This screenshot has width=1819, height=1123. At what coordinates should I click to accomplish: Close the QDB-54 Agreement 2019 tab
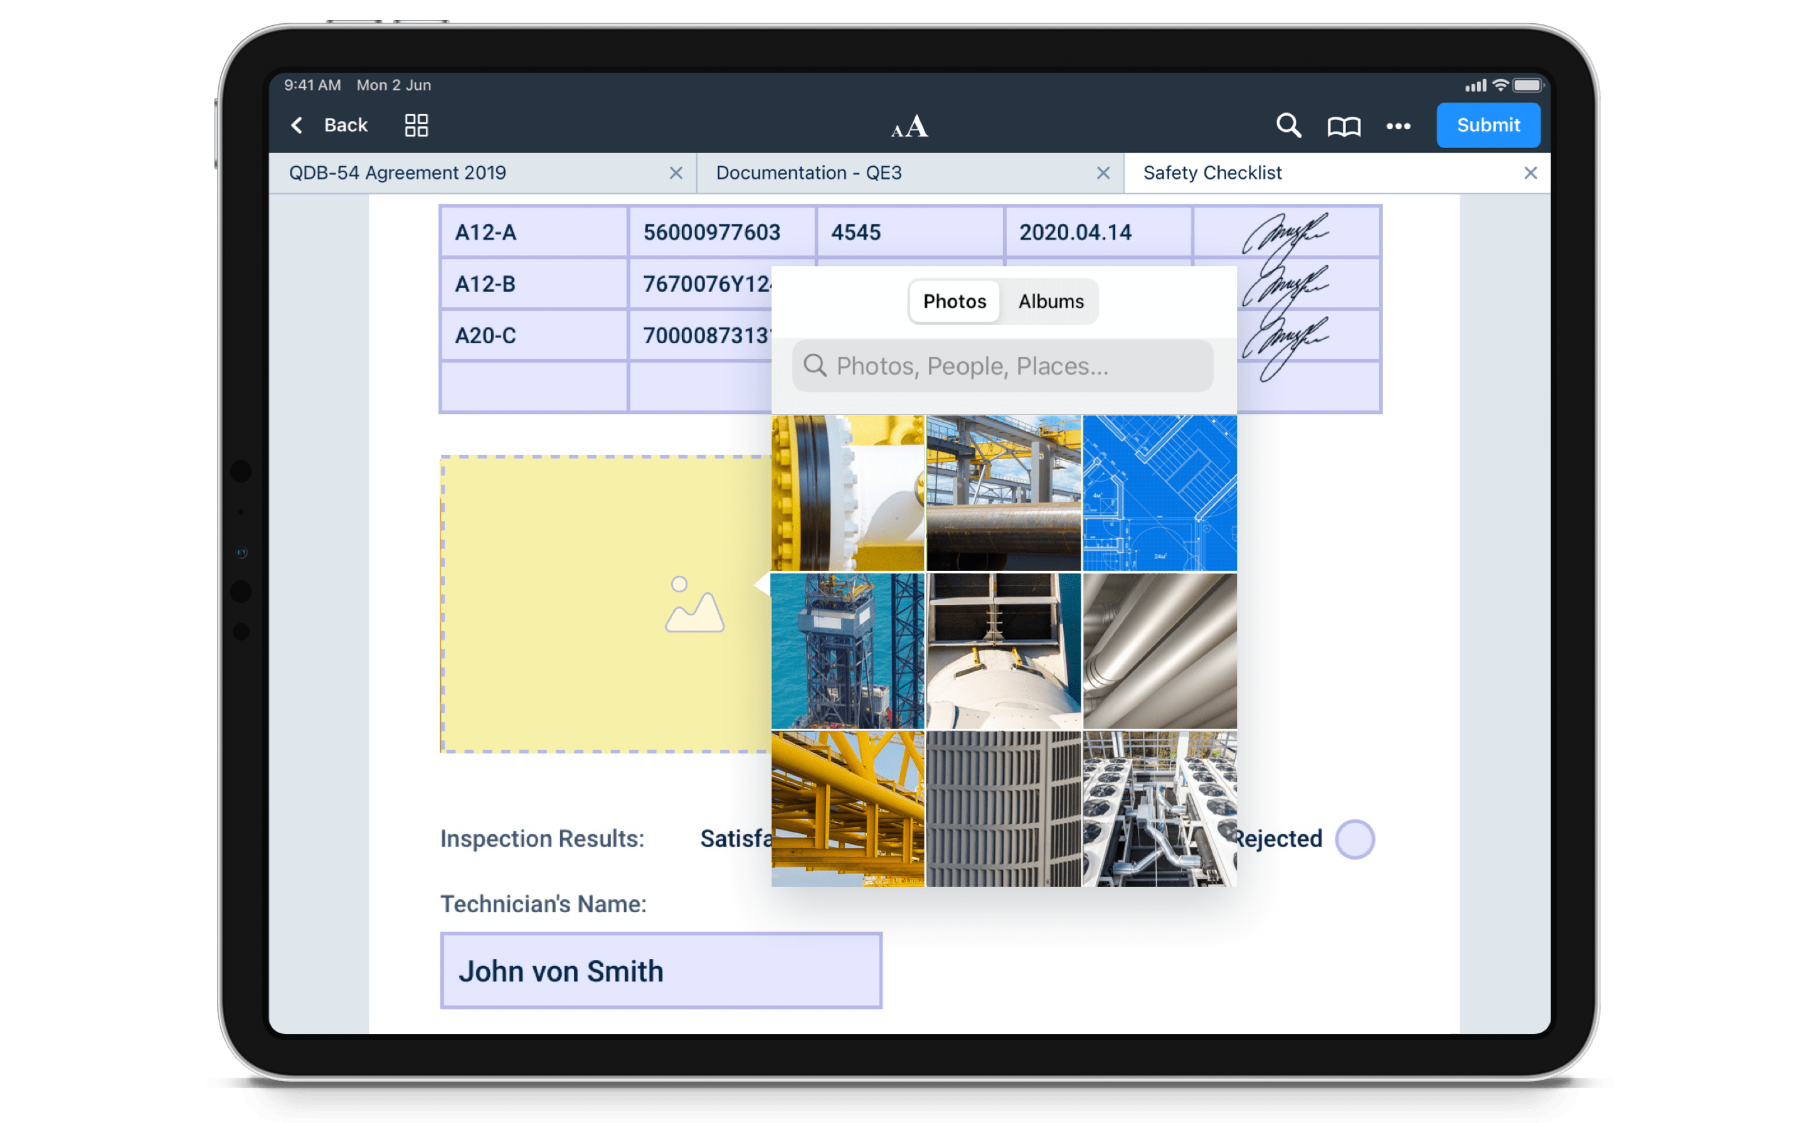(x=676, y=173)
